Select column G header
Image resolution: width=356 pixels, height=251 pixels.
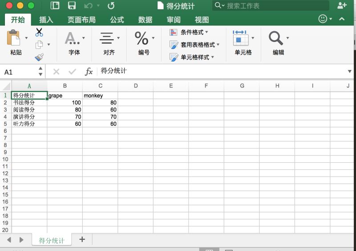click(x=242, y=86)
